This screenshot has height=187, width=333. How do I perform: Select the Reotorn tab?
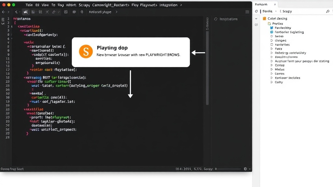click(261, 4)
